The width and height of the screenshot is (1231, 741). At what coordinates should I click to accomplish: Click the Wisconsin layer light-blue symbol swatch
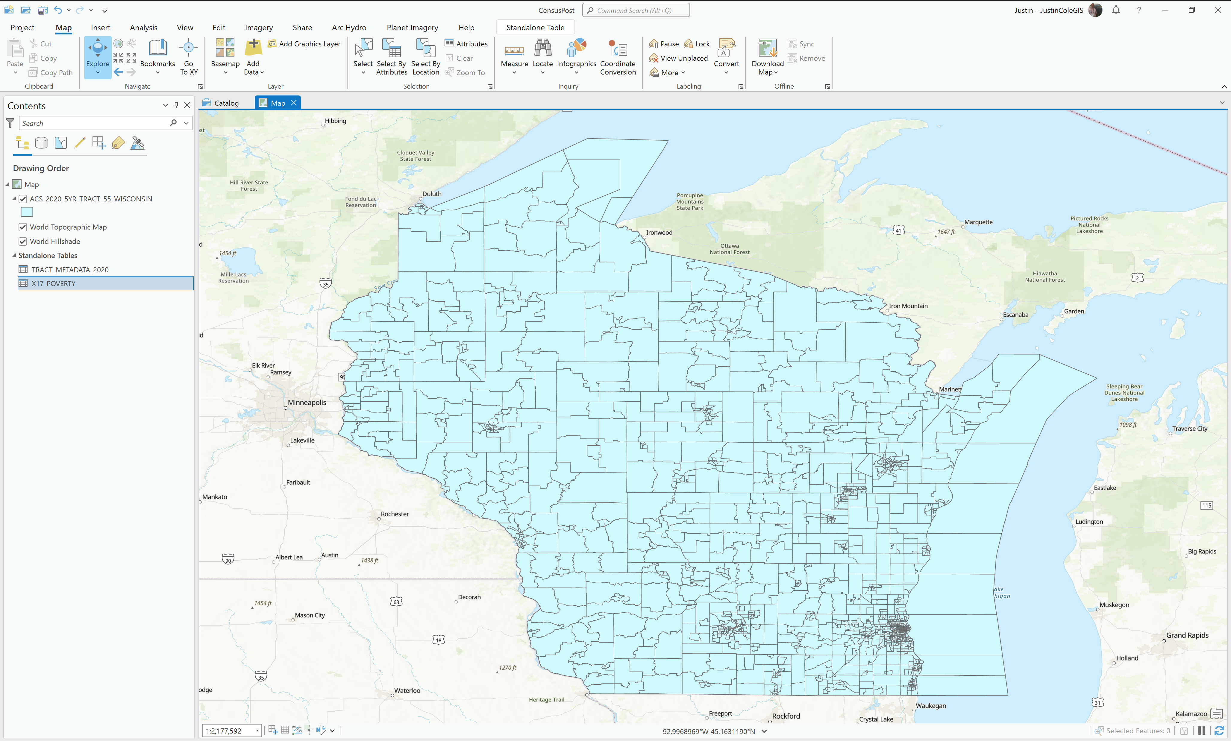coord(27,212)
